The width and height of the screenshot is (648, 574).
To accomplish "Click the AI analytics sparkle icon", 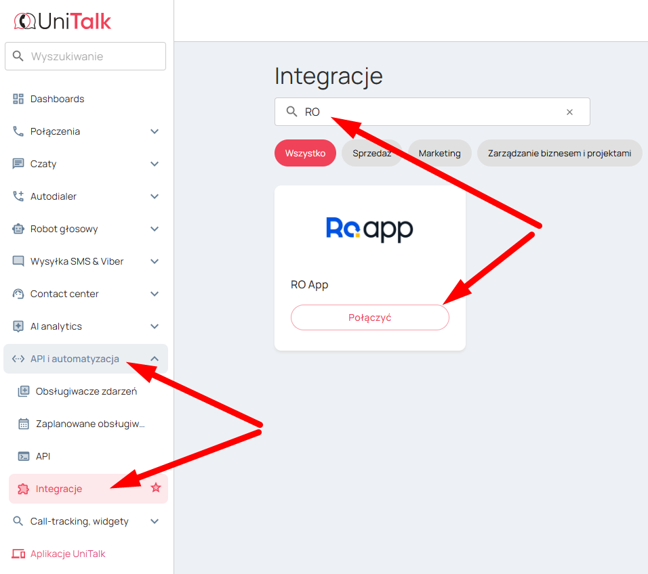I will (x=18, y=326).
